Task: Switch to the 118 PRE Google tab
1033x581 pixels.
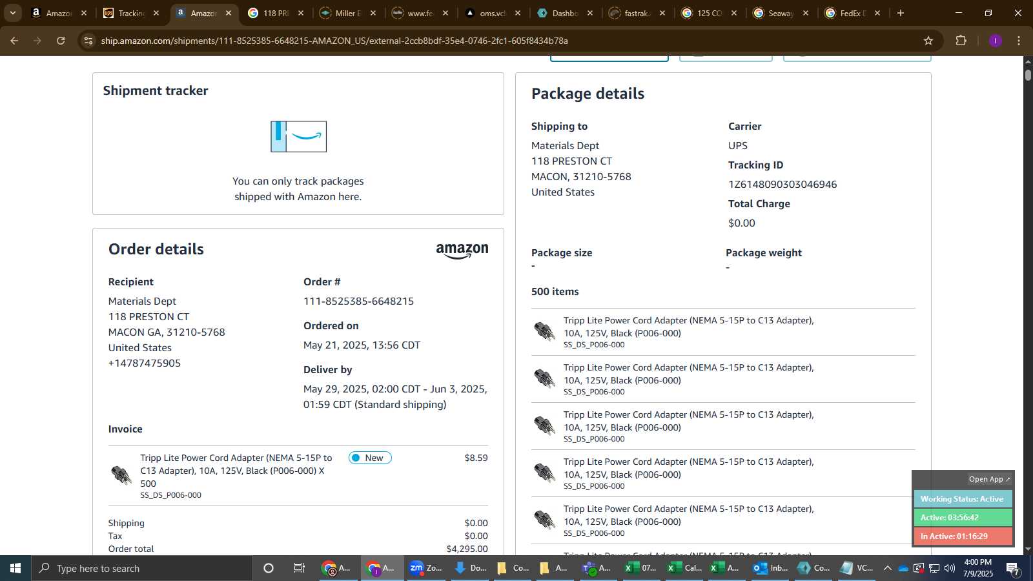Action: pos(276,13)
